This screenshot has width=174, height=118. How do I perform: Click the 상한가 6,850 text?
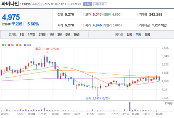point(112,14)
